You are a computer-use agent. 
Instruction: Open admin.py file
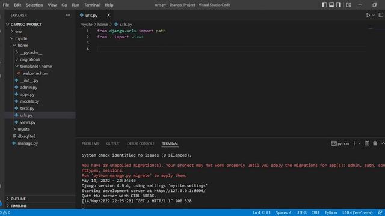(x=29, y=87)
